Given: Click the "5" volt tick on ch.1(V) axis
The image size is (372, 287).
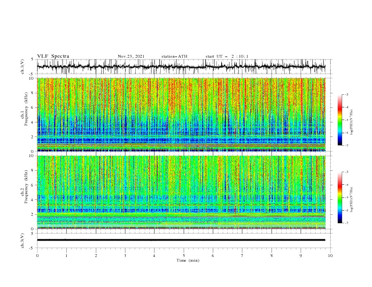Looking at the screenshot, I should click(32, 59).
